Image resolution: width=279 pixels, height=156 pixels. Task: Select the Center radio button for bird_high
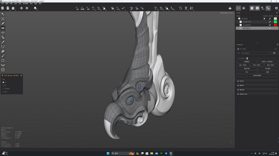264,19
